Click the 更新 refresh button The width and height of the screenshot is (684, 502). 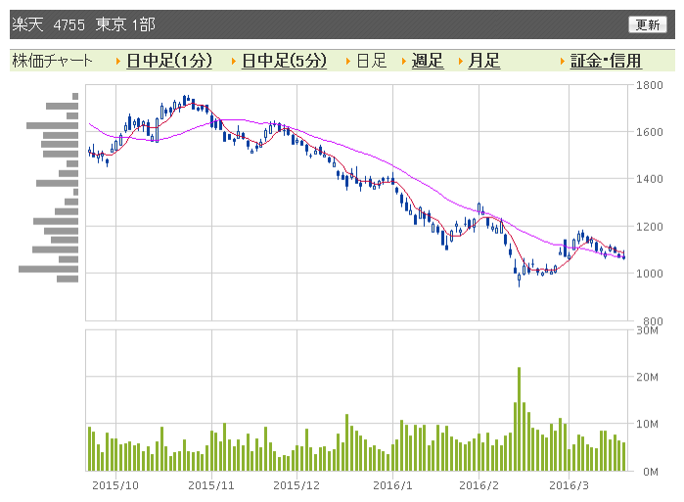648,24
